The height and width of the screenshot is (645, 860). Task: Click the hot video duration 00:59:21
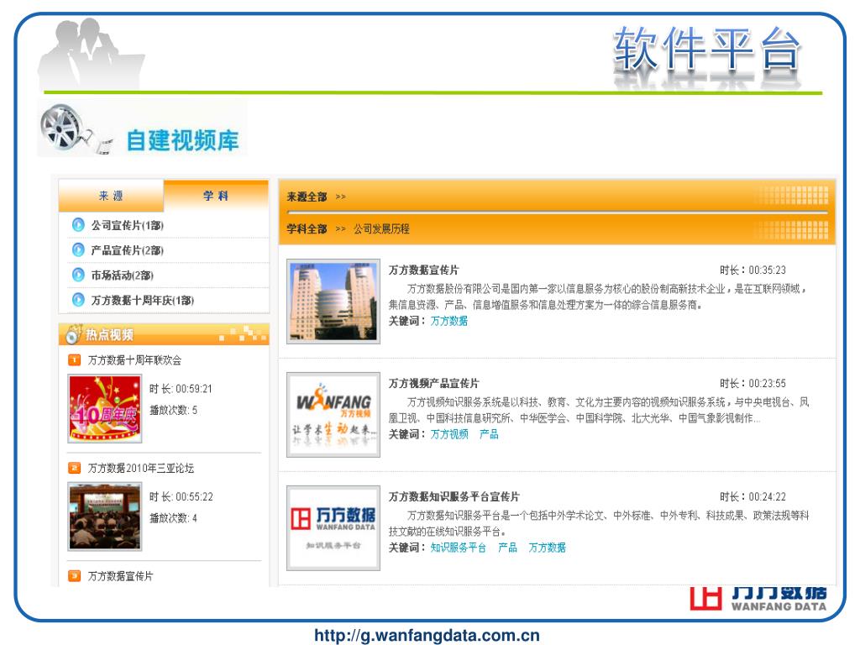tap(194, 389)
